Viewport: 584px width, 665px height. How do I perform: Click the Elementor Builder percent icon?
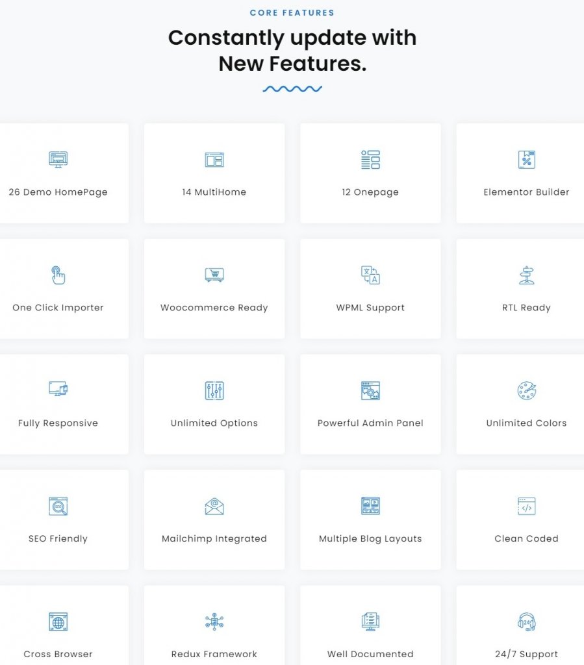[x=526, y=160]
